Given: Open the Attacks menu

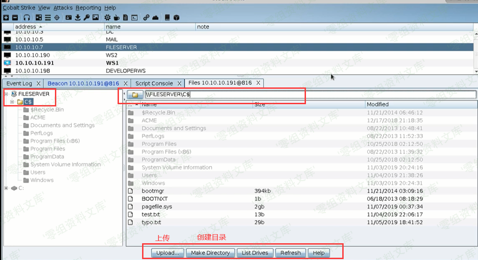Looking at the screenshot, I should (63, 8).
